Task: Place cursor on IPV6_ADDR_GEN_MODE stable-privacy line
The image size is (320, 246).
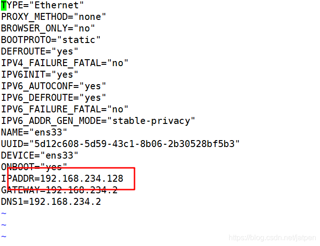Action: coord(98,121)
